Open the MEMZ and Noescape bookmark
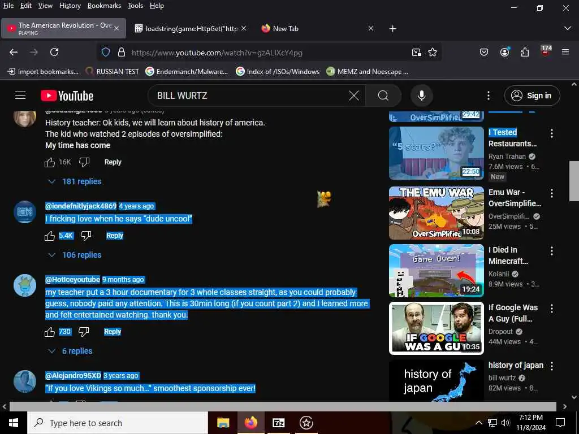The height and width of the screenshot is (434, 579). coord(368,72)
